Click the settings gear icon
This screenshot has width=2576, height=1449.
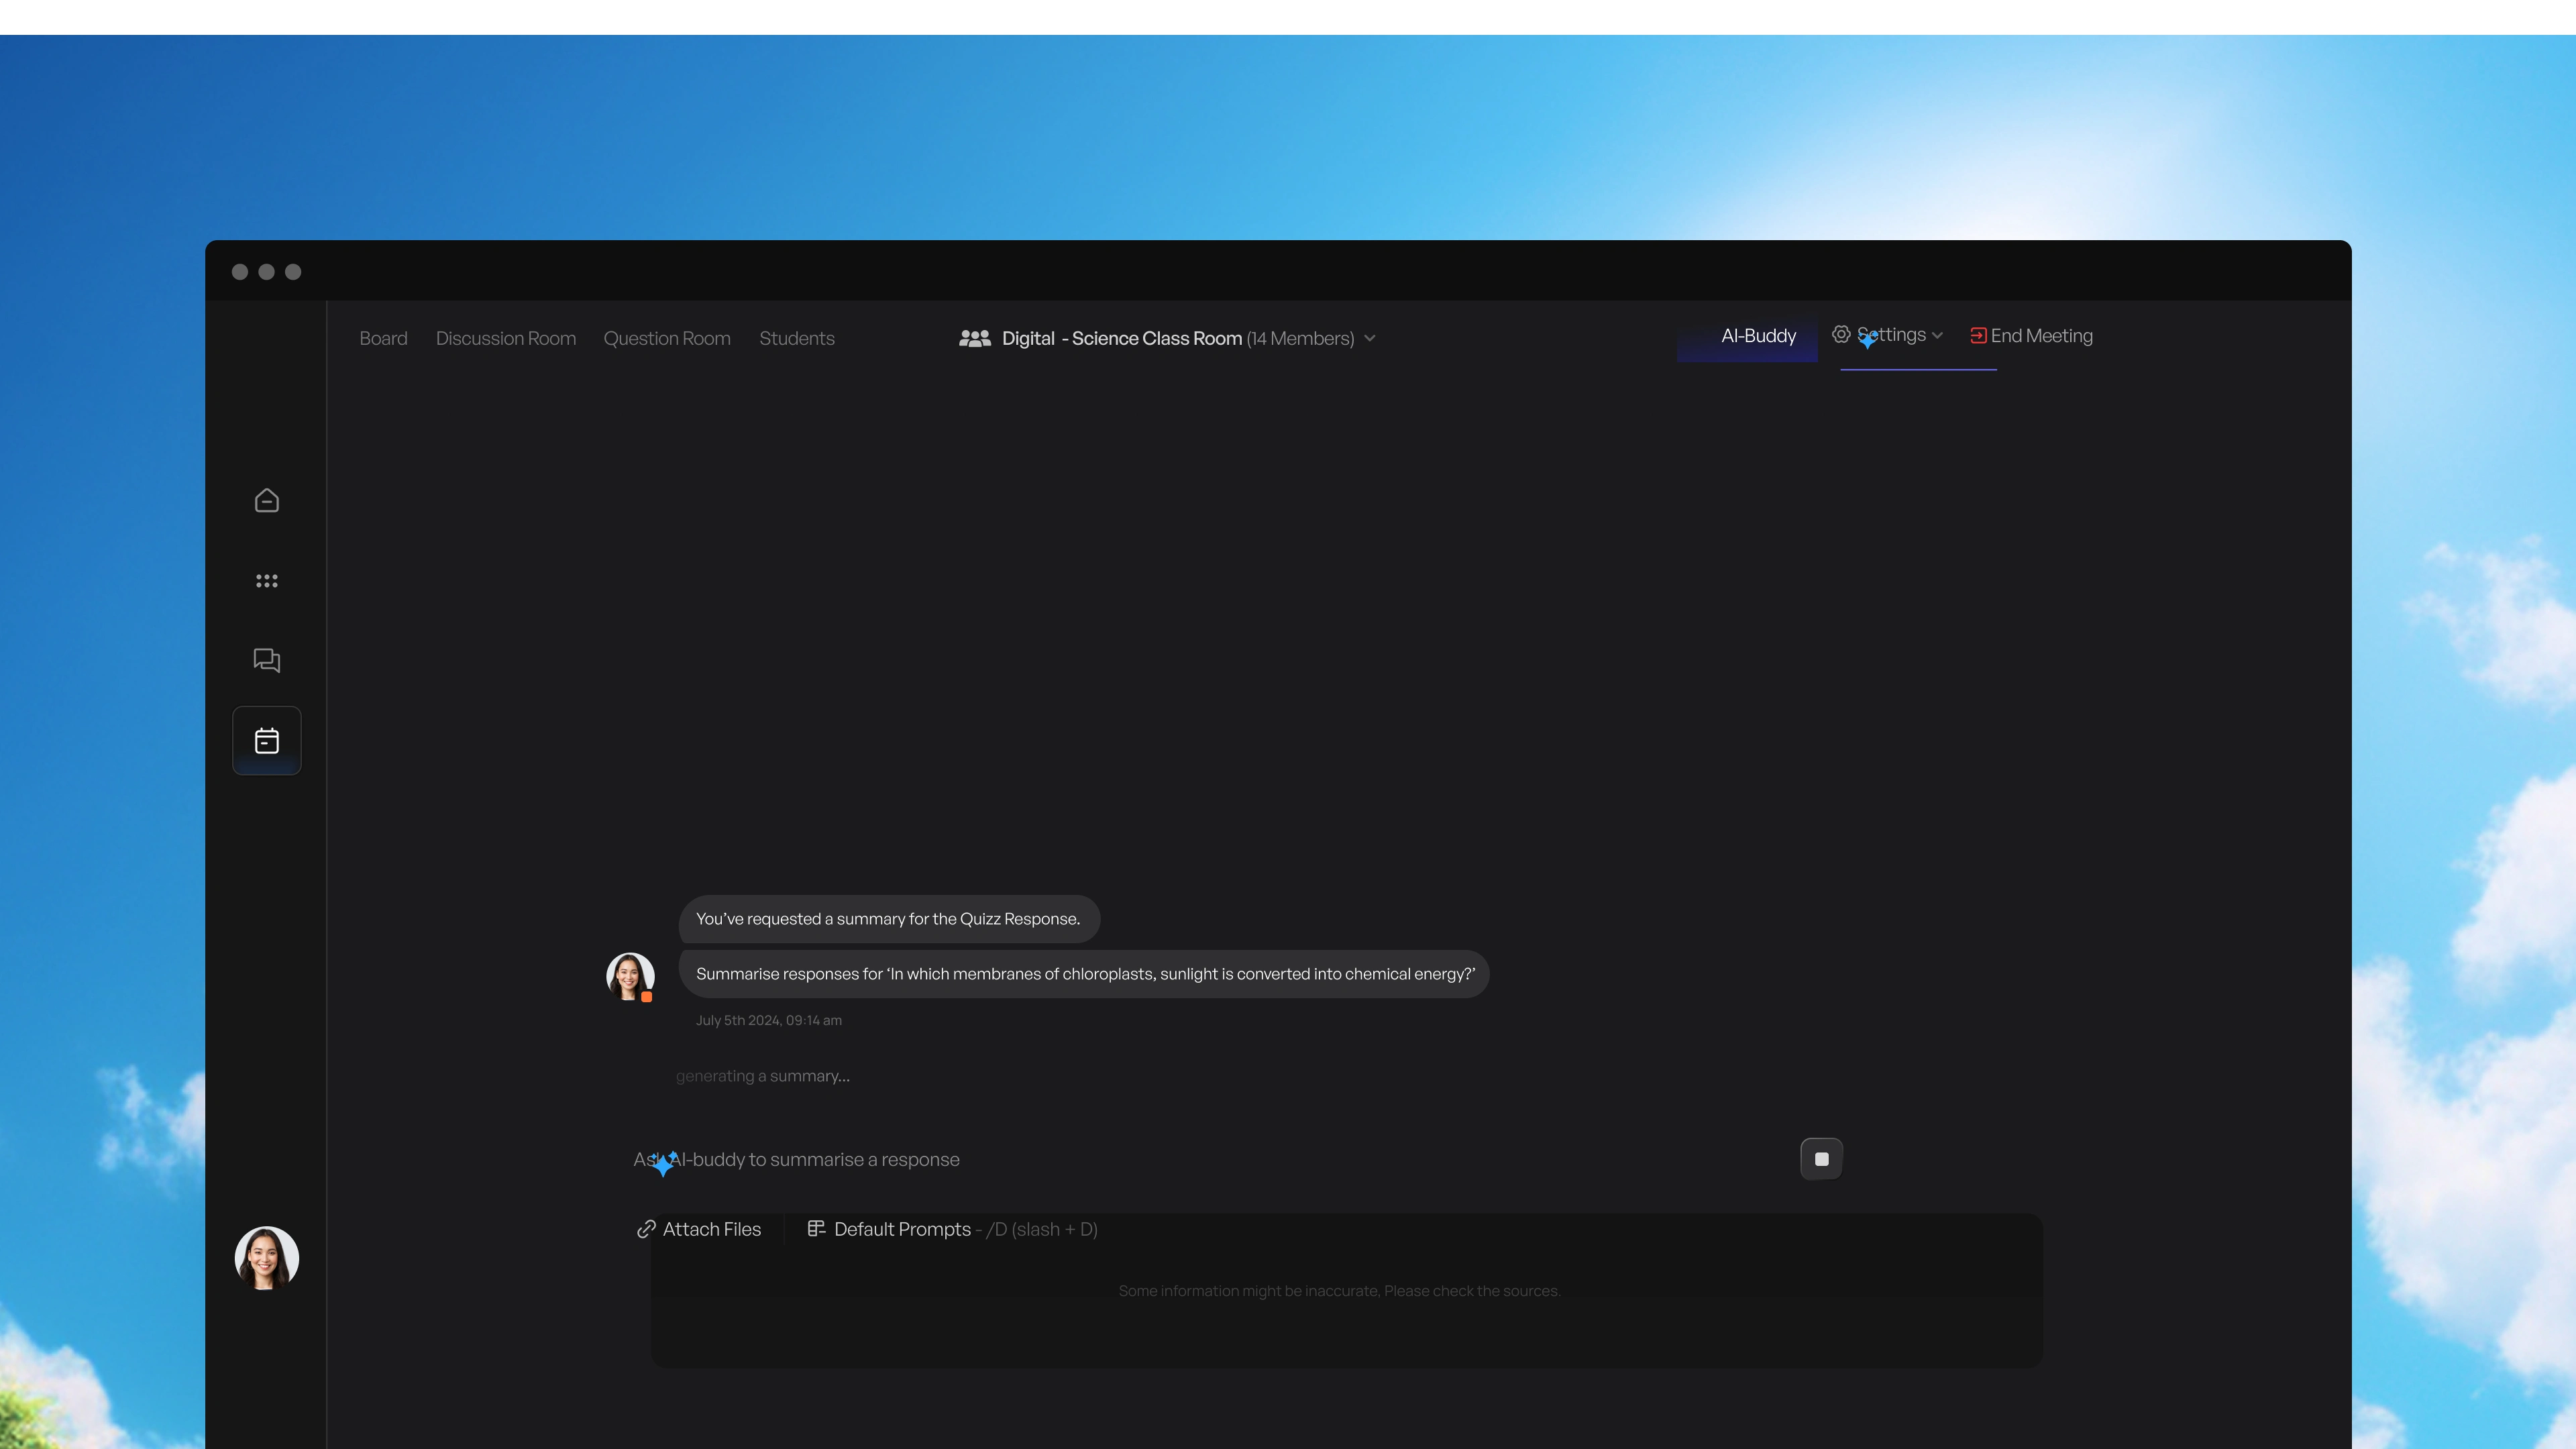[1840, 335]
